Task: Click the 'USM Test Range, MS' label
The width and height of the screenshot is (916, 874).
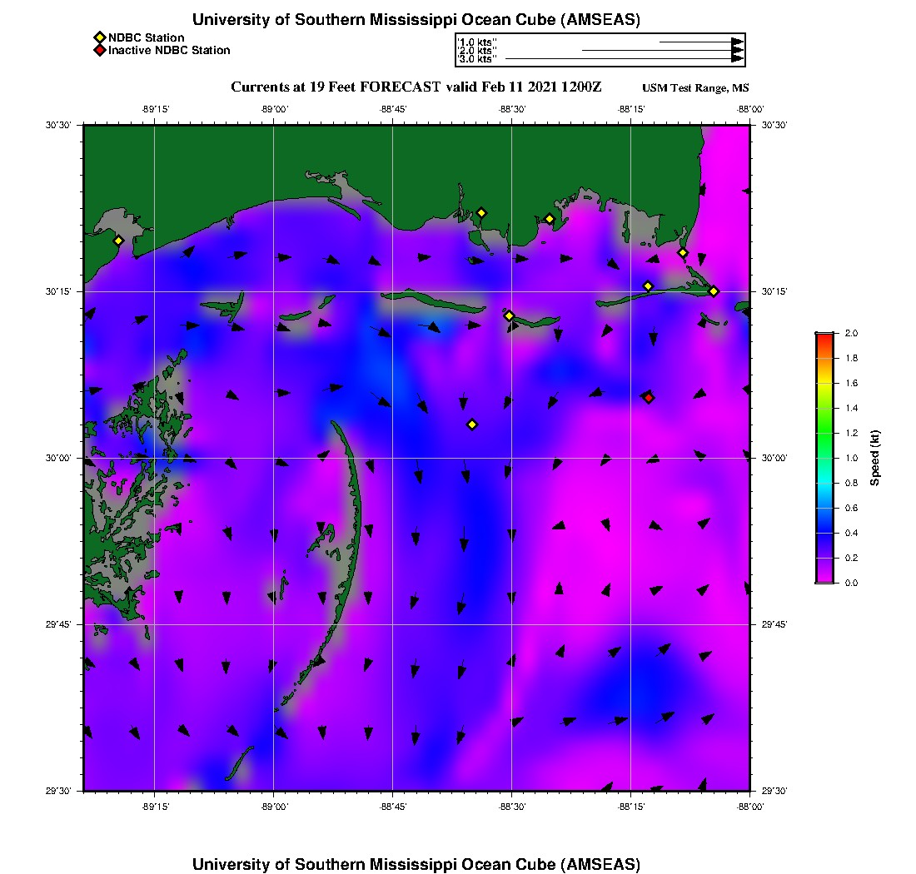Action: pyautogui.click(x=695, y=87)
